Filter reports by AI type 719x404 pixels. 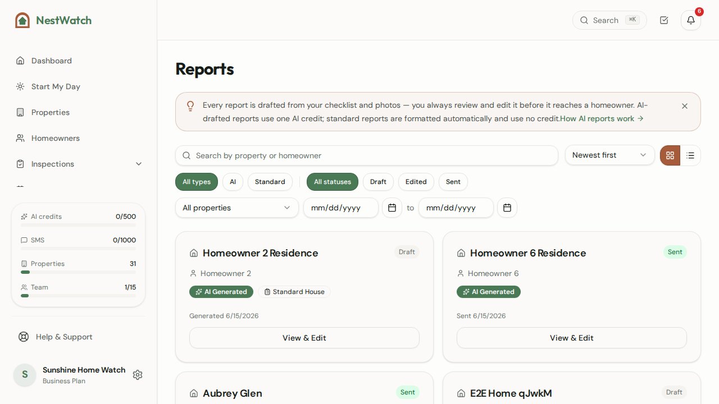pyautogui.click(x=233, y=182)
